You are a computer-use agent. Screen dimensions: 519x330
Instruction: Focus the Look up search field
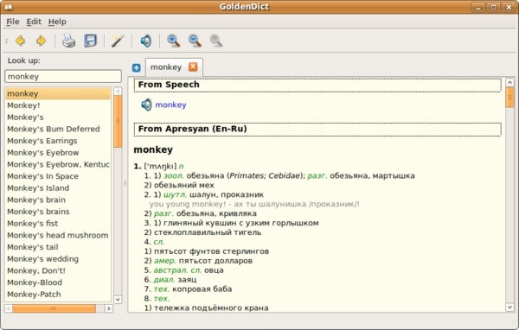(63, 76)
